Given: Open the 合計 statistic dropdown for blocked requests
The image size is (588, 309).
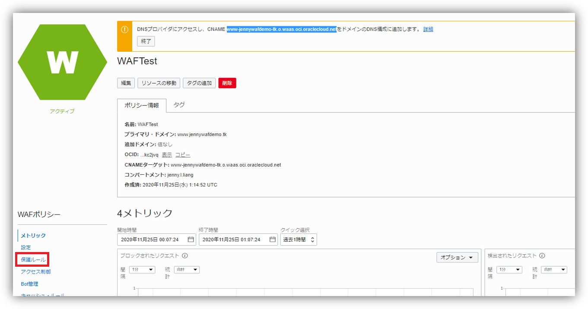Looking at the screenshot, I should (187, 270).
